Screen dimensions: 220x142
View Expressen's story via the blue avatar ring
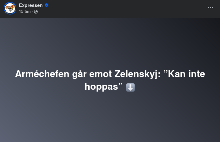(x=10, y=8)
